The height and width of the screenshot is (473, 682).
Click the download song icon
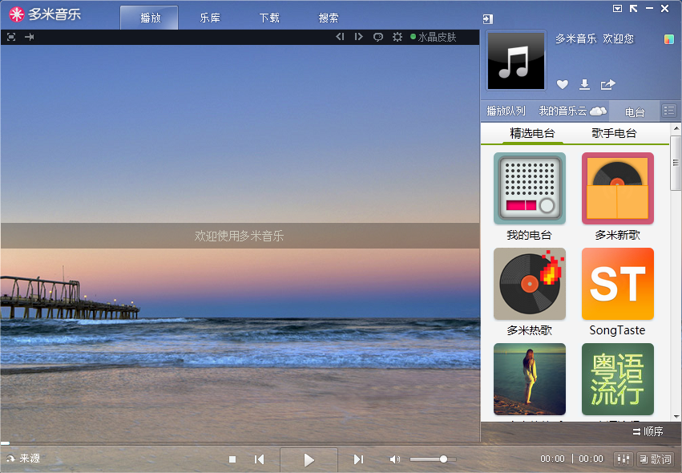click(585, 85)
